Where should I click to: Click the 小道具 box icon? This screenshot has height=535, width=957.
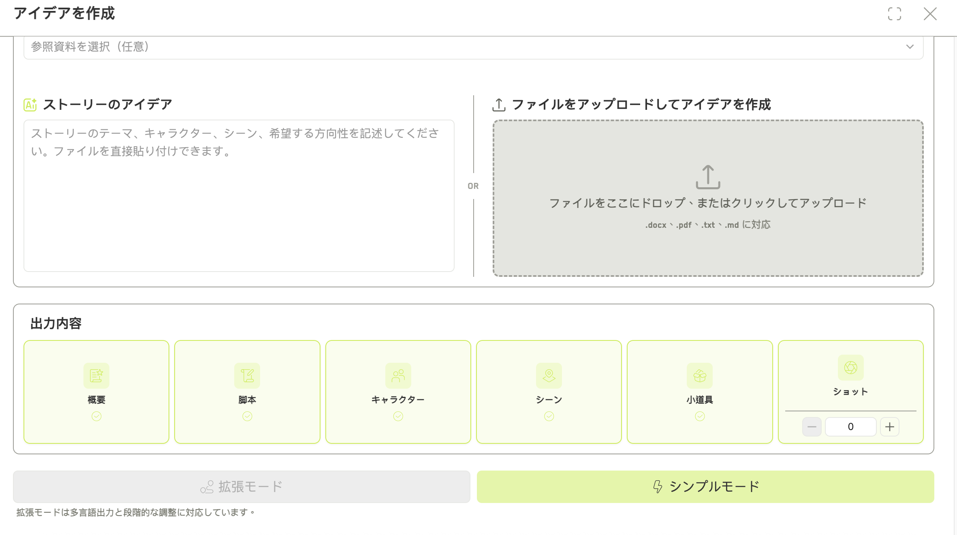click(x=700, y=376)
